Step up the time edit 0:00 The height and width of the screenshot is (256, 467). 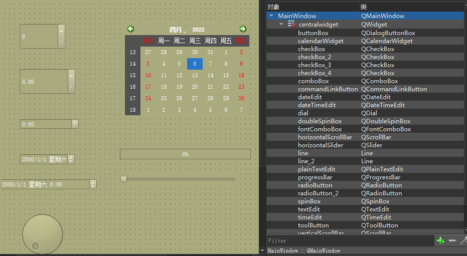[x=75, y=122]
